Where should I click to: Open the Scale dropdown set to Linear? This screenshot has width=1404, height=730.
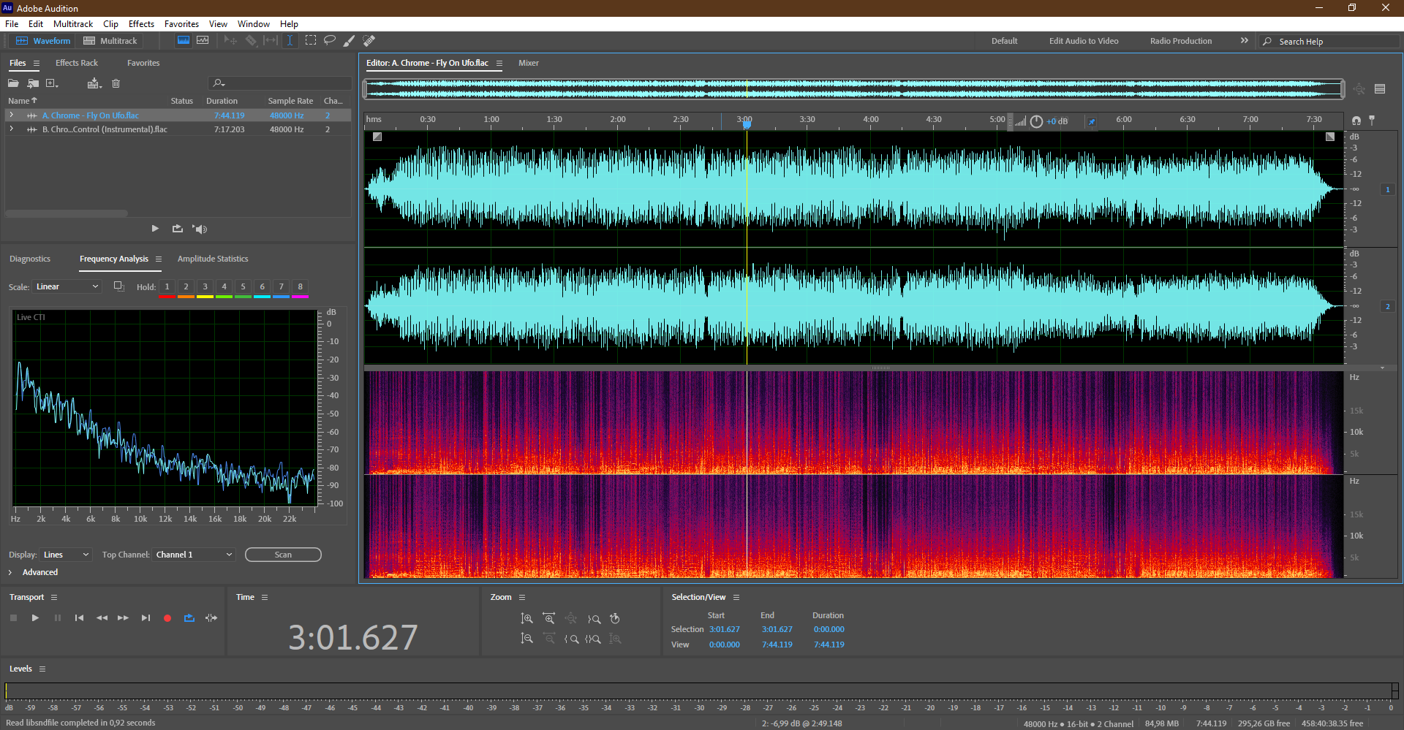(67, 286)
